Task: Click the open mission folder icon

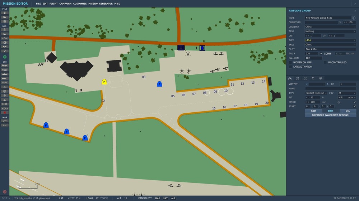Action: (x=4, y=17)
